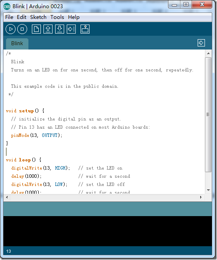Save the sketch with the down-arrow icon
Viewport: 217px width, 260px height.
pyautogui.click(x=59, y=29)
